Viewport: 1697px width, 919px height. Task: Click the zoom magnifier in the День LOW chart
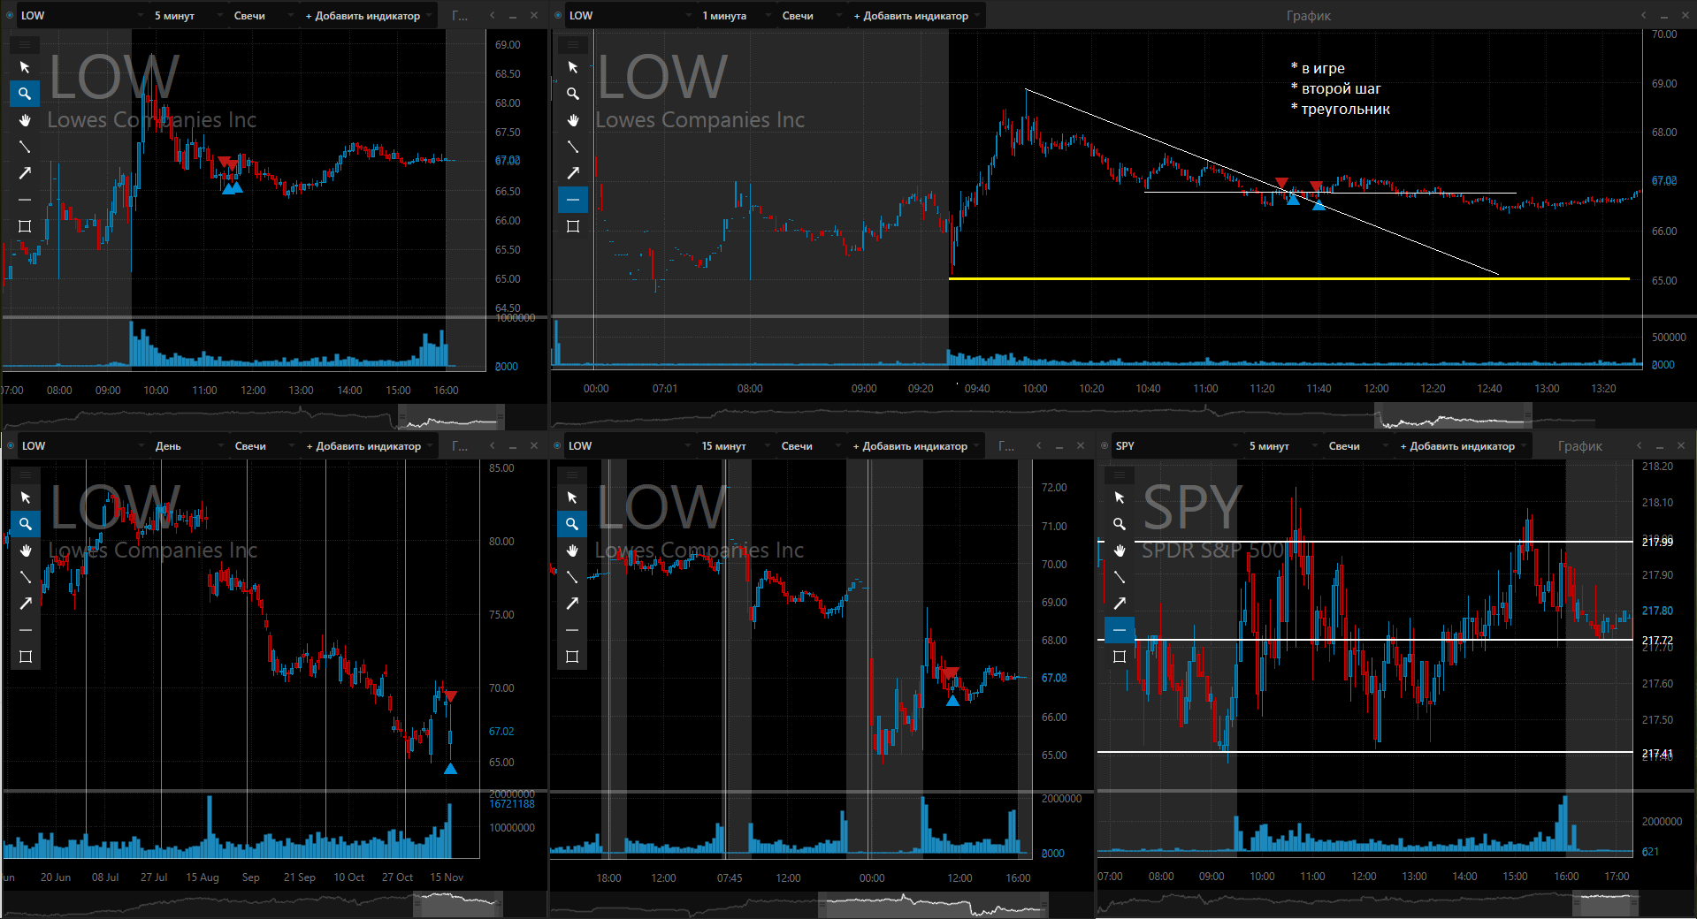point(26,524)
